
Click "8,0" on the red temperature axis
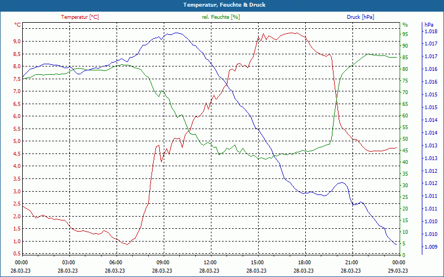click(x=17, y=66)
